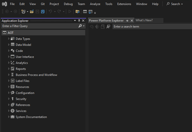192x132 pixels.
Task: Open the Help menu
Action: pyautogui.click(x=155, y=4)
